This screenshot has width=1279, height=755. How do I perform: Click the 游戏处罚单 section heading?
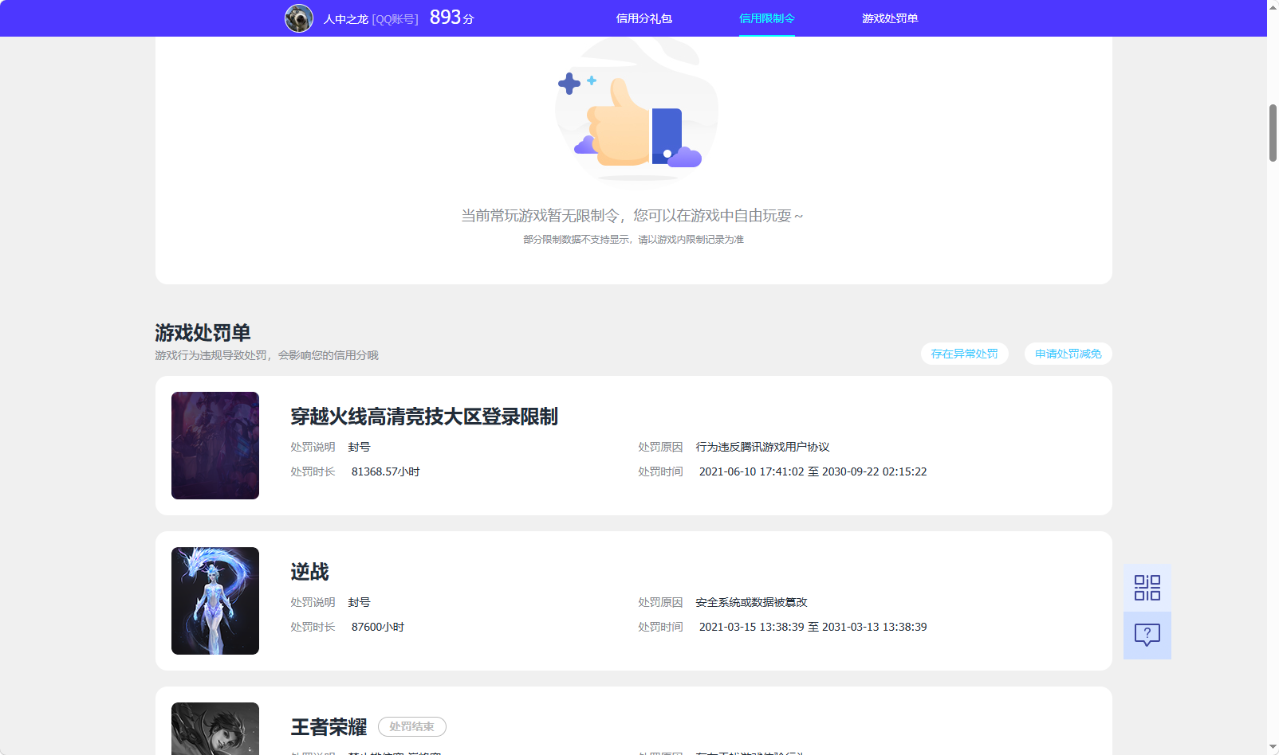coord(203,332)
